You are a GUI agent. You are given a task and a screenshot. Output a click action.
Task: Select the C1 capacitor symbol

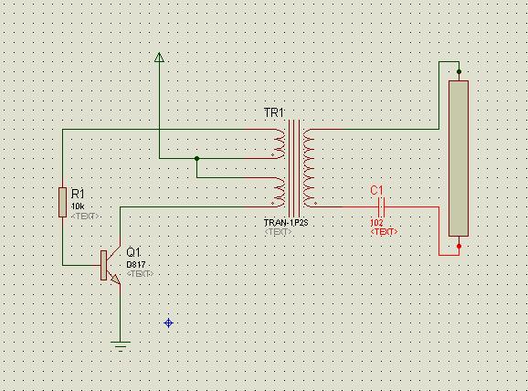pos(381,206)
